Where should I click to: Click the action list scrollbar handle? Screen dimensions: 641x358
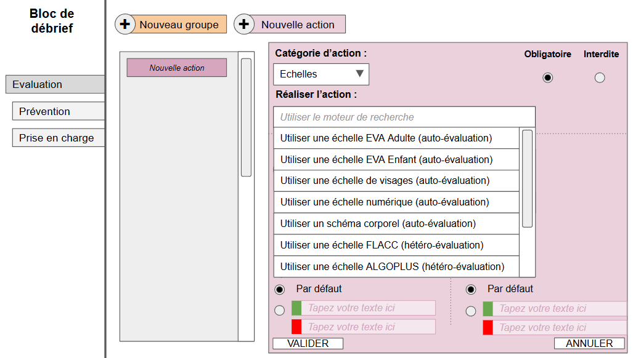(x=527, y=178)
